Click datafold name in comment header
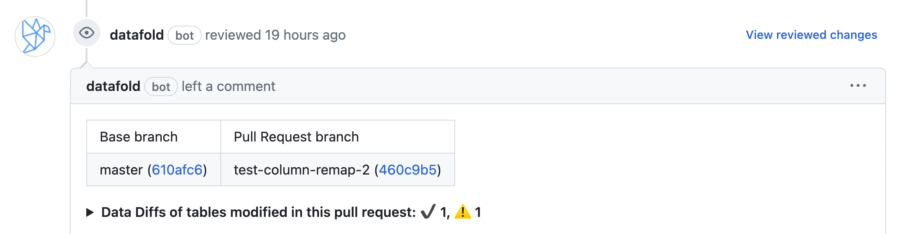 (x=113, y=86)
